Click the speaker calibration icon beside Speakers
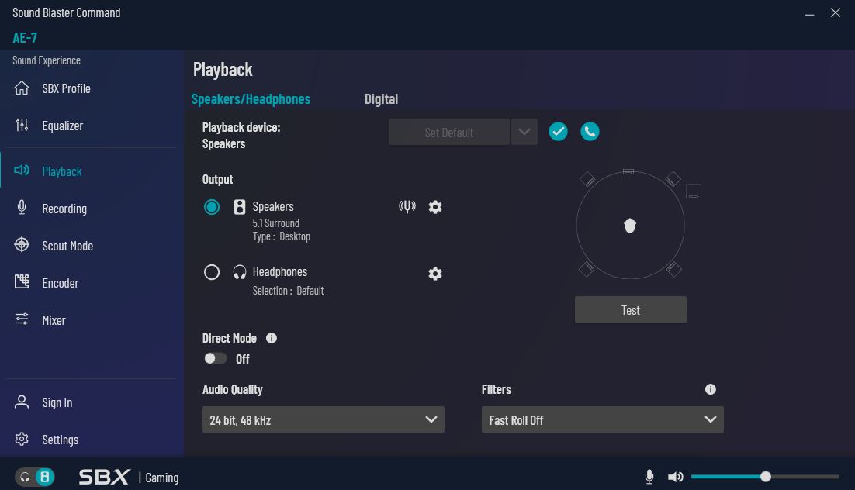The image size is (855, 490). point(407,206)
